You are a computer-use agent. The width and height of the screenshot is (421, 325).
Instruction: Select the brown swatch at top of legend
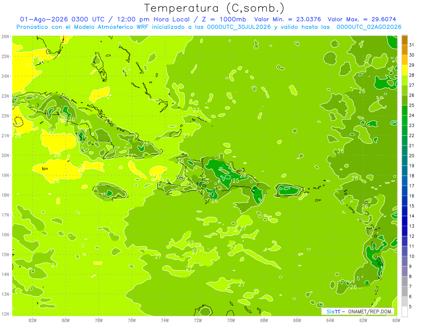[x=405, y=40]
